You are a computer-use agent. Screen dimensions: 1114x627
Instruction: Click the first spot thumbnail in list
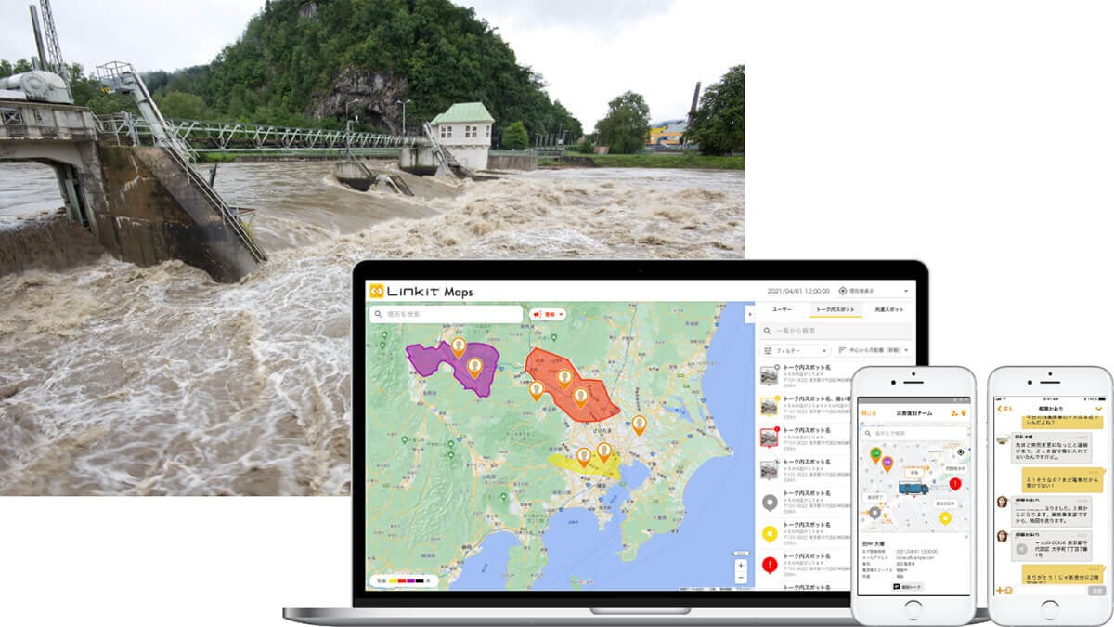(x=770, y=374)
